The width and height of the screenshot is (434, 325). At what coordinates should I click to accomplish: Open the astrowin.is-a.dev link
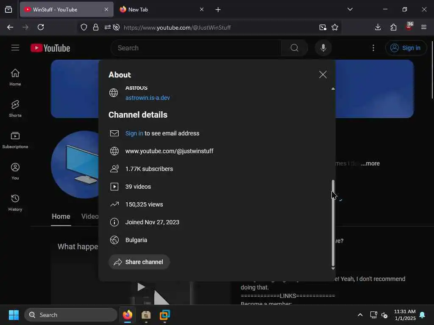pos(147,98)
